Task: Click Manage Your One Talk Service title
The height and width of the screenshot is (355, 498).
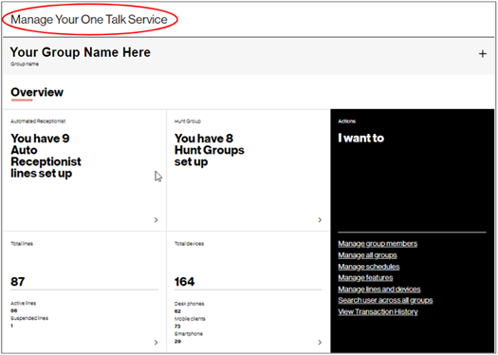Action: [89, 19]
